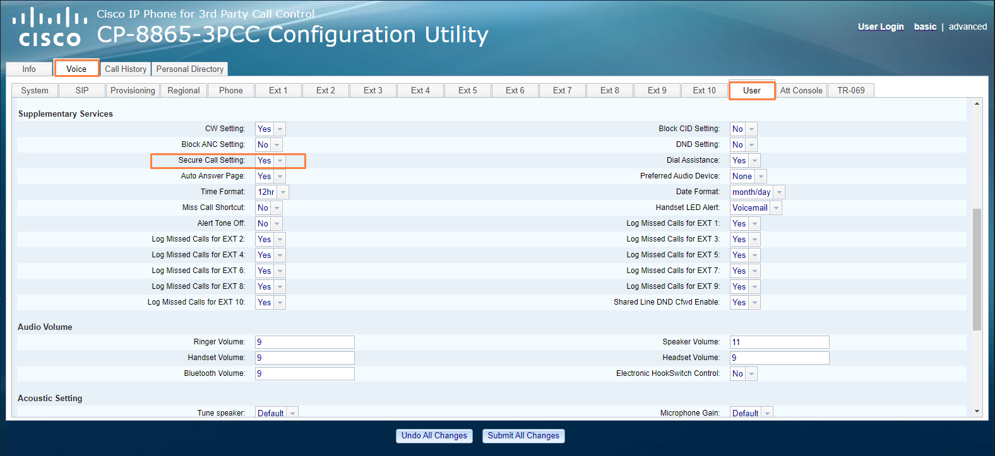The image size is (995, 456).
Task: Open the Block ANC Setting dropdown
Action: (x=269, y=145)
